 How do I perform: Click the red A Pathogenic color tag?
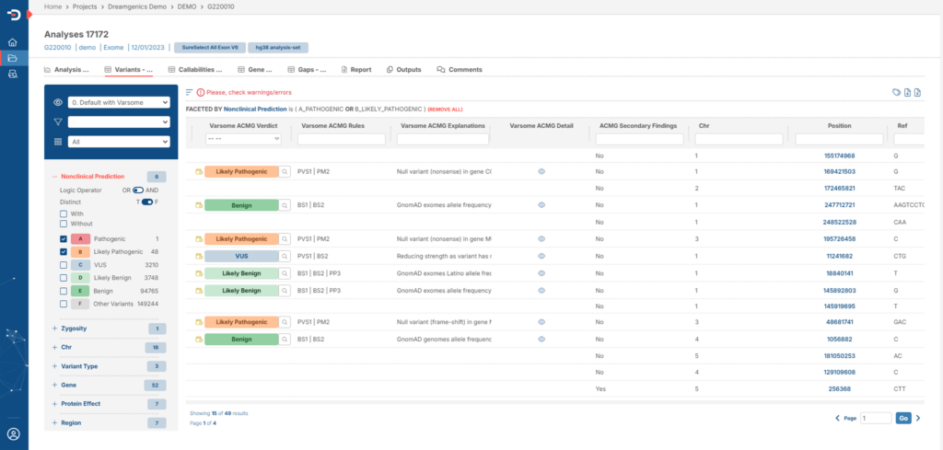[x=81, y=239]
